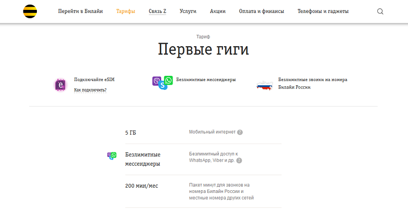Open the Услуги menu item
Viewport: 408px width, 210px height.
(188, 11)
